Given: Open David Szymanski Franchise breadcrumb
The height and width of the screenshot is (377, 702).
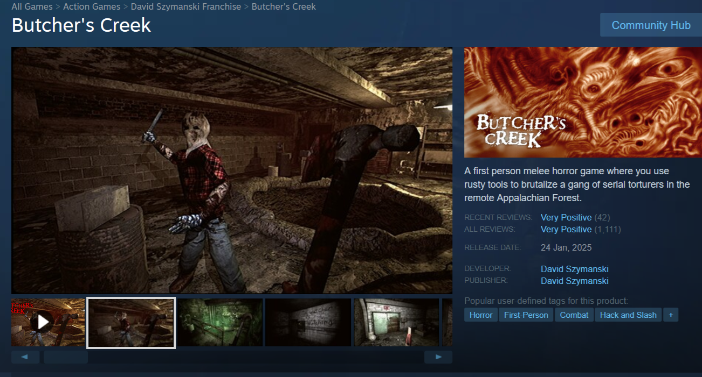Looking at the screenshot, I should point(186,7).
